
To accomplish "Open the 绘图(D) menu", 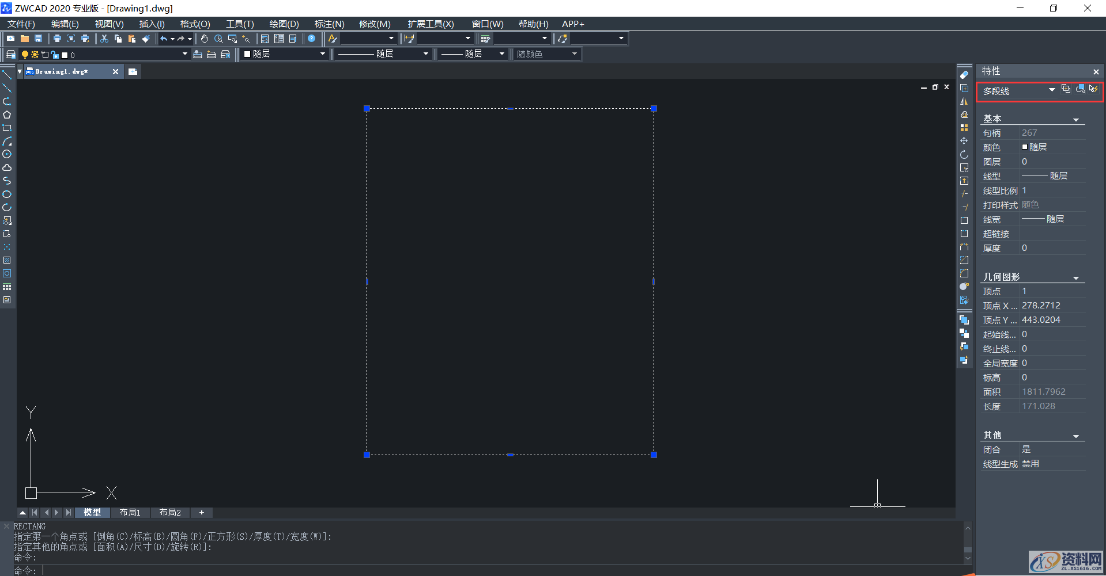I will (284, 24).
